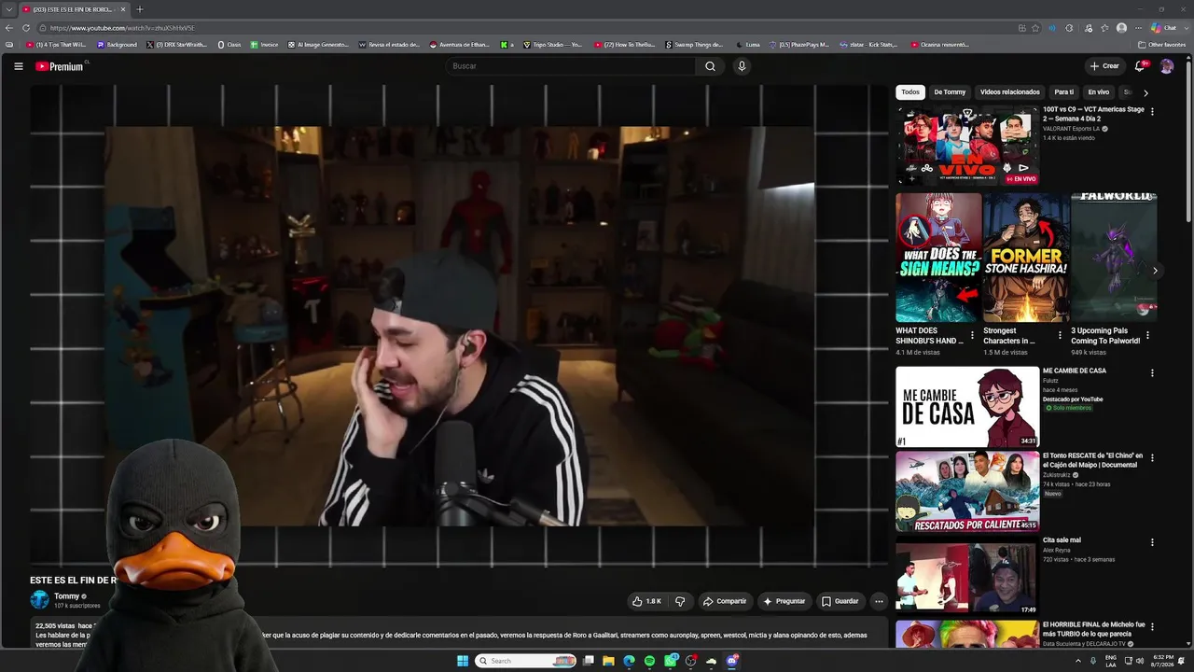
Task: Open the Invoice bookmark
Action: pos(264,45)
